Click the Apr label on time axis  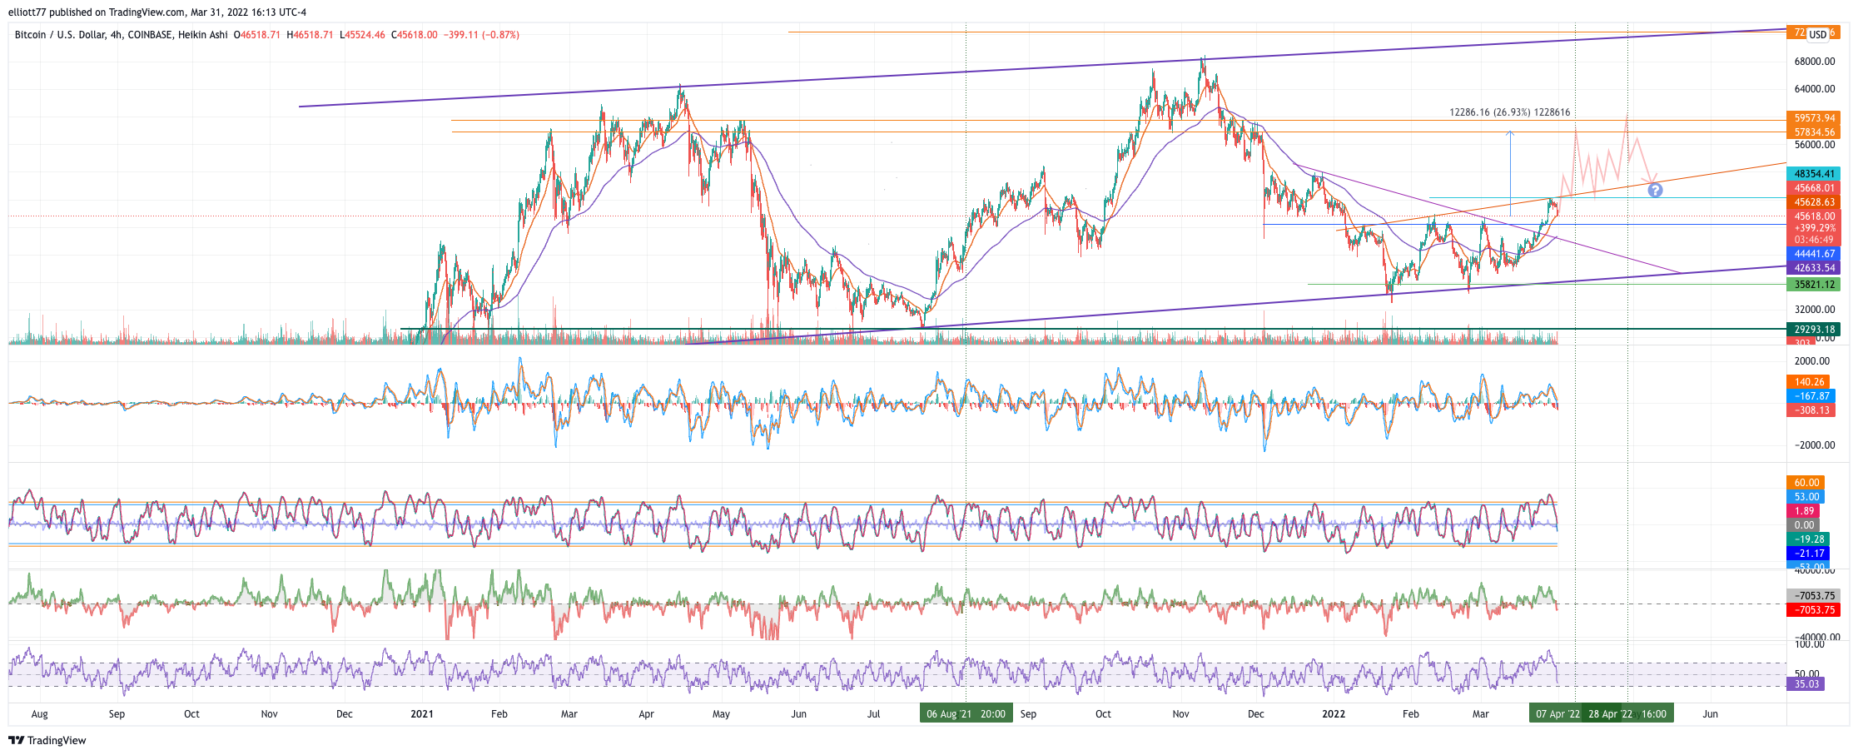[646, 714]
